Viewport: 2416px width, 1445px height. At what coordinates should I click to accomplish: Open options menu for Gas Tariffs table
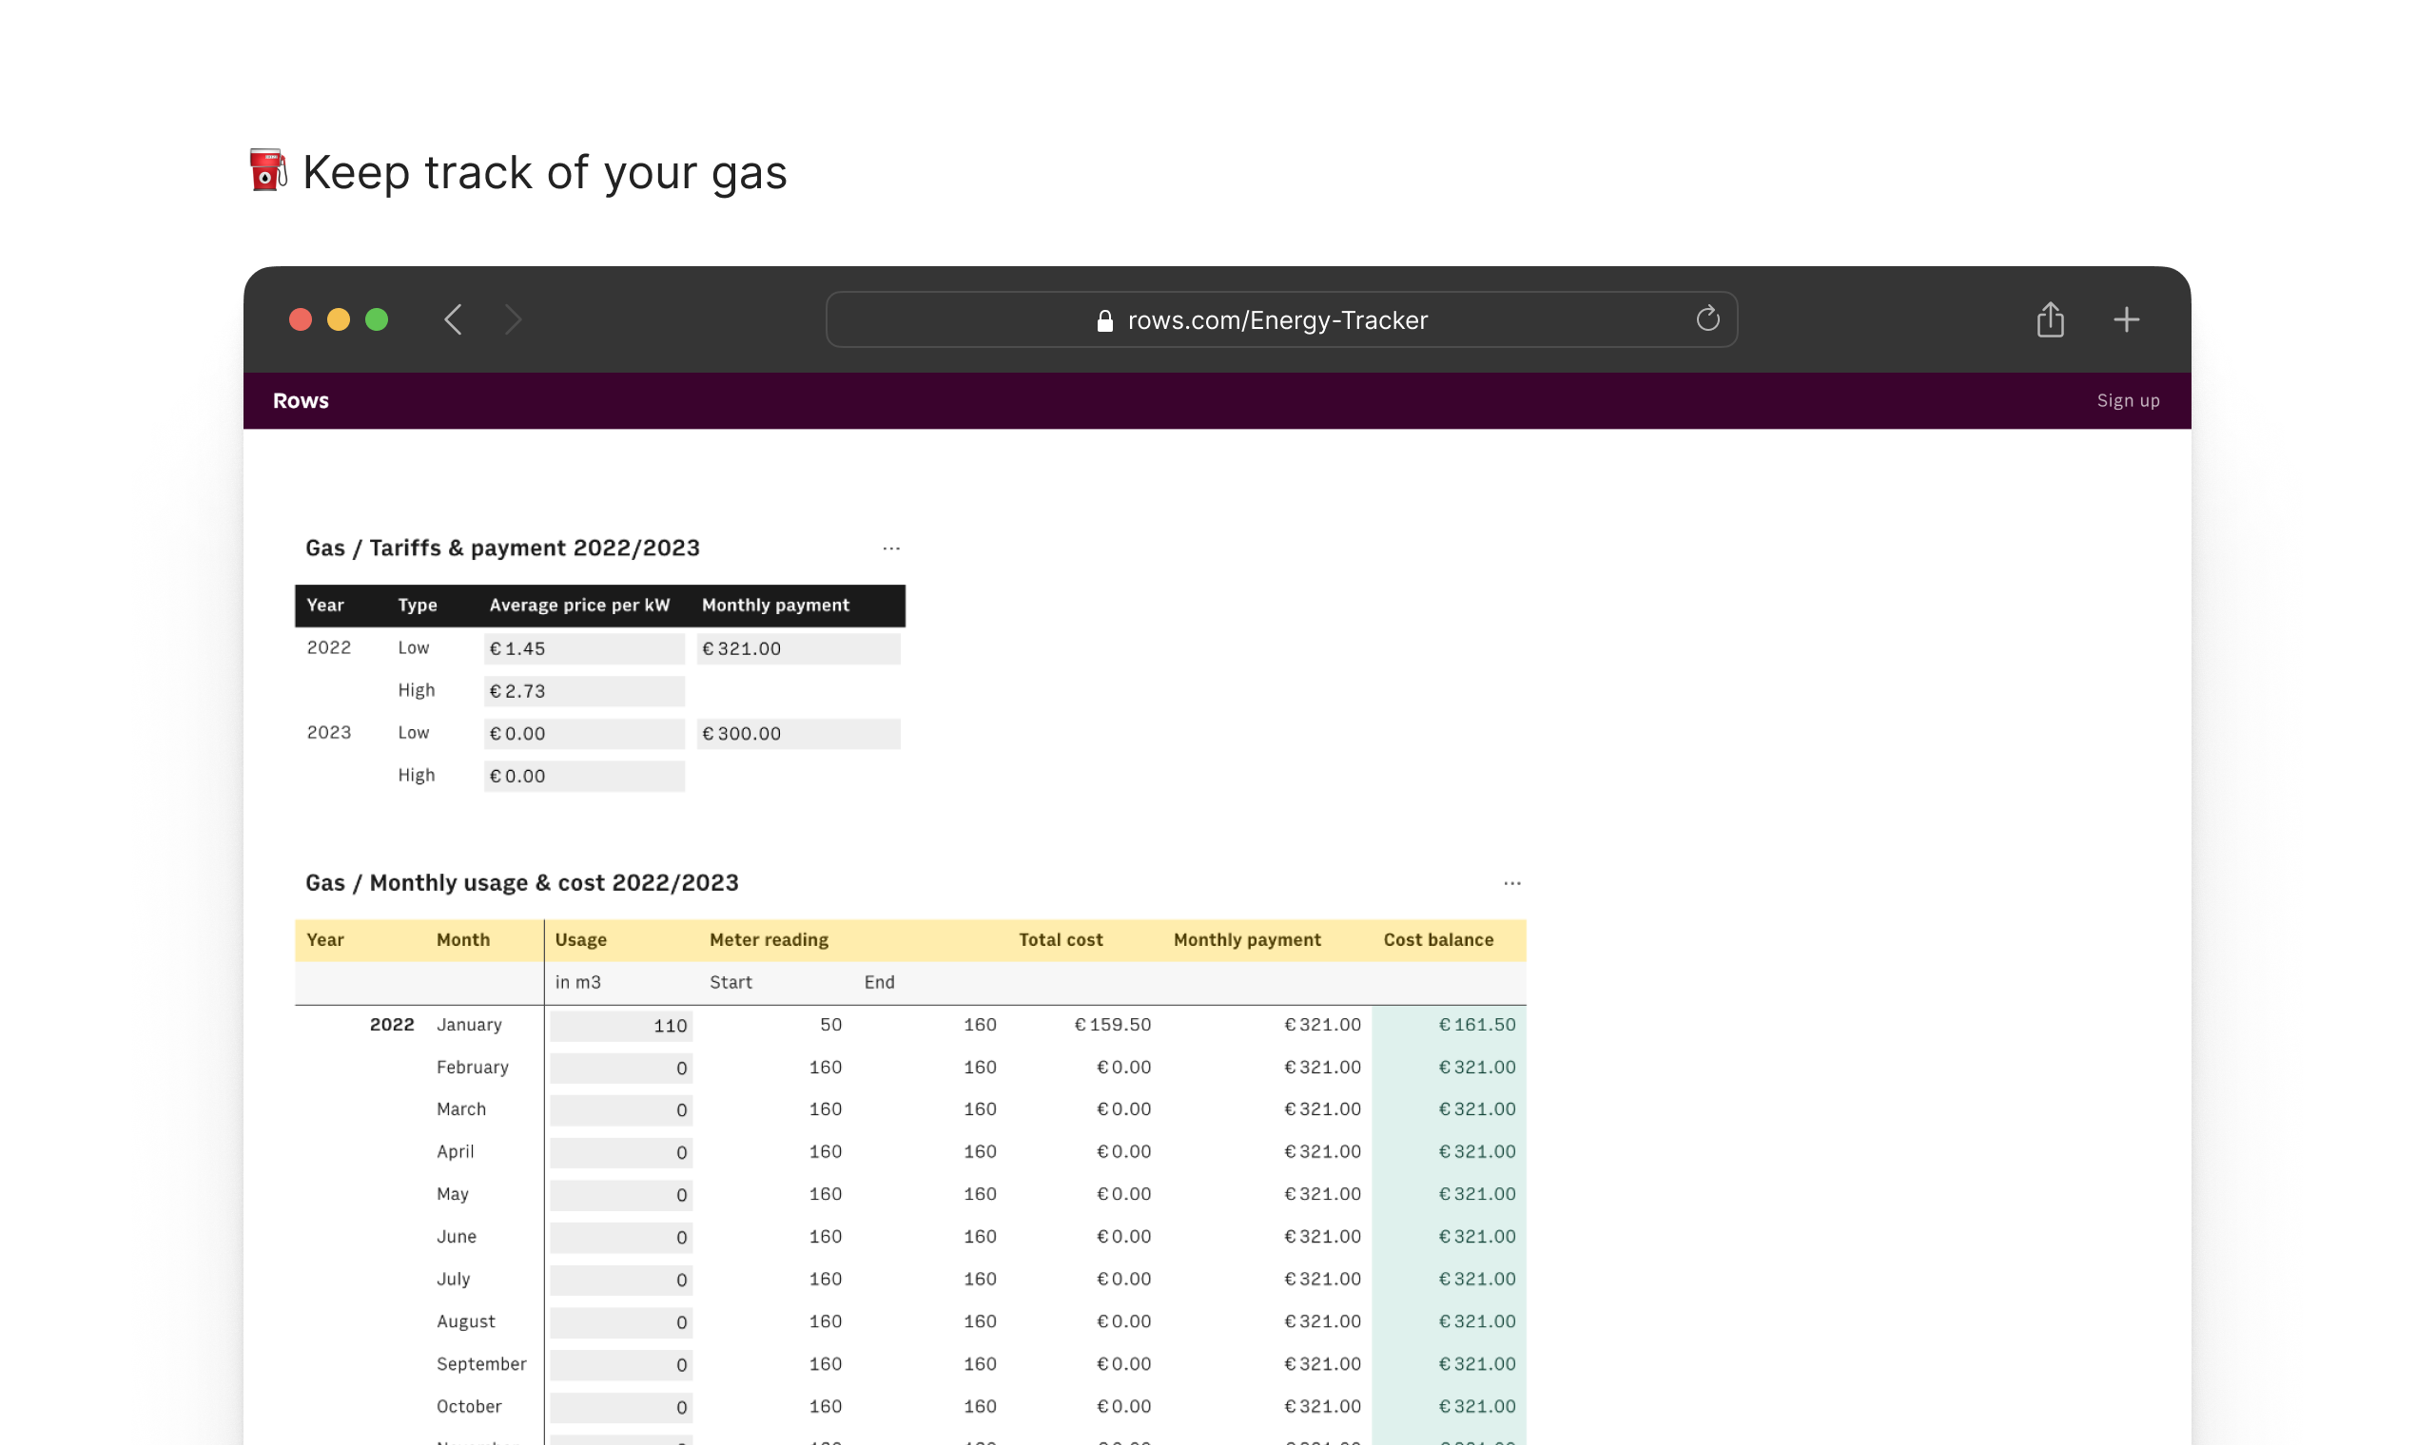point(890,549)
